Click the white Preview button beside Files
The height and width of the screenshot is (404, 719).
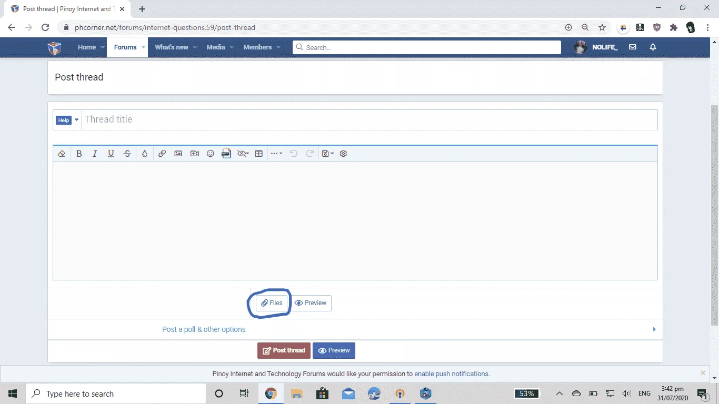(x=311, y=303)
